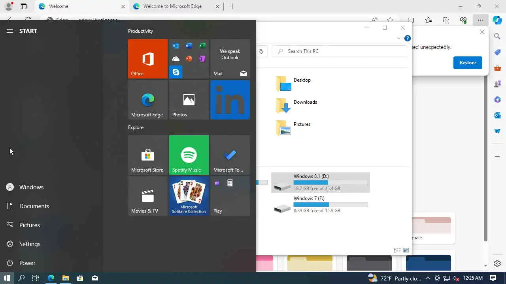Image resolution: width=506 pixels, height=284 pixels.
Task: Open the Power options
Action: tap(51, 263)
